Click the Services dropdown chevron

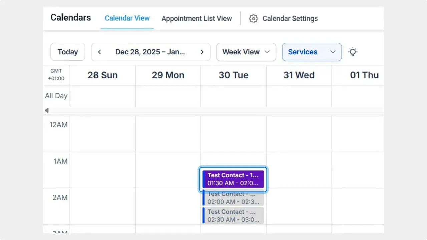click(333, 52)
